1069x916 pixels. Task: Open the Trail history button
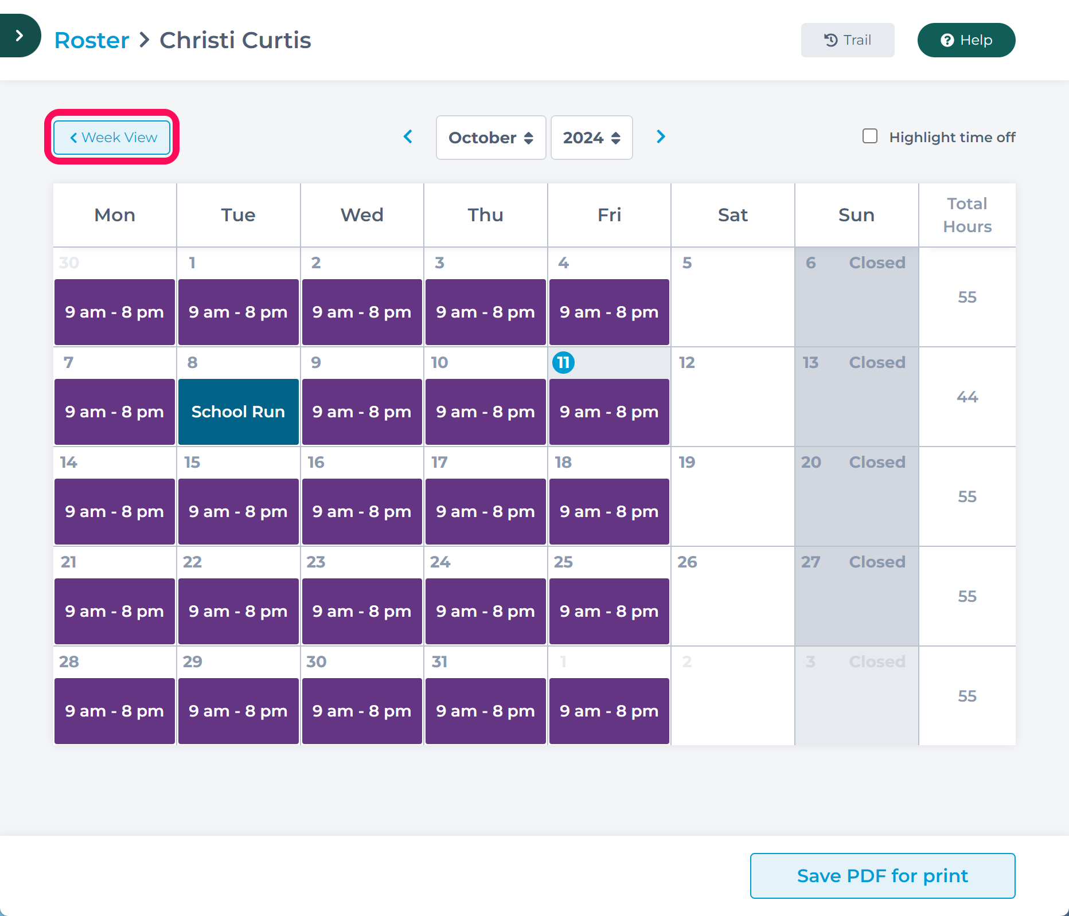pos(848,40)
